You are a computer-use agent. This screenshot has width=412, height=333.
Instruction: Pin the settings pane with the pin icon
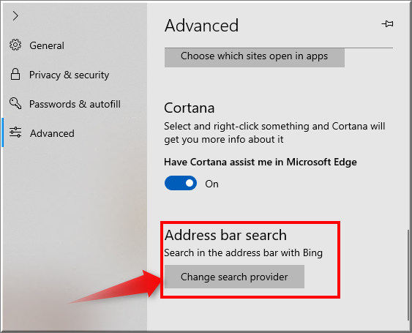(x=388, y=24)
